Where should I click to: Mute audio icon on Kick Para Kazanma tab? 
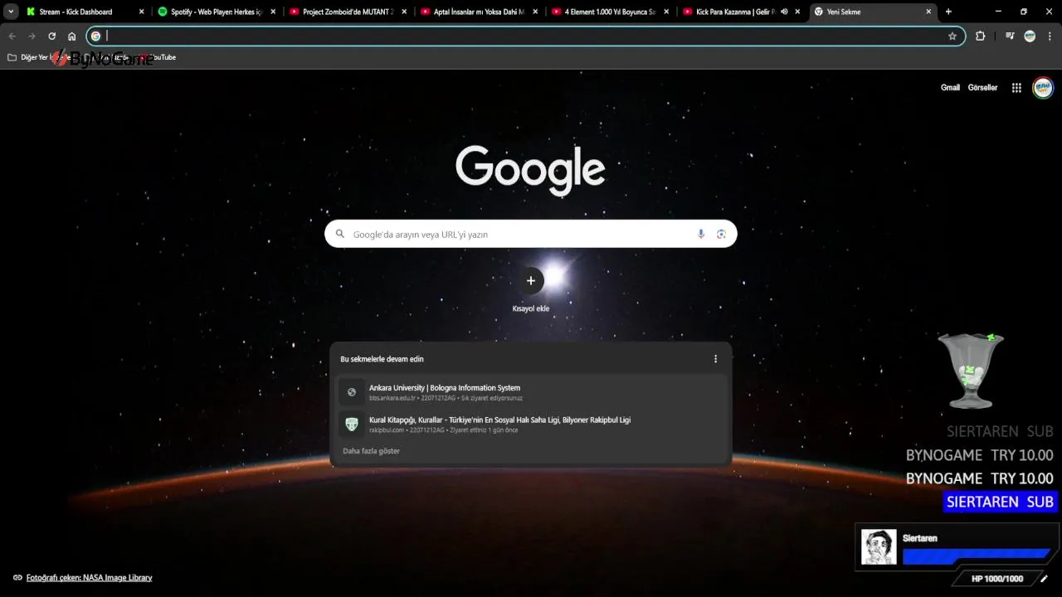click(x=784, y=12)
